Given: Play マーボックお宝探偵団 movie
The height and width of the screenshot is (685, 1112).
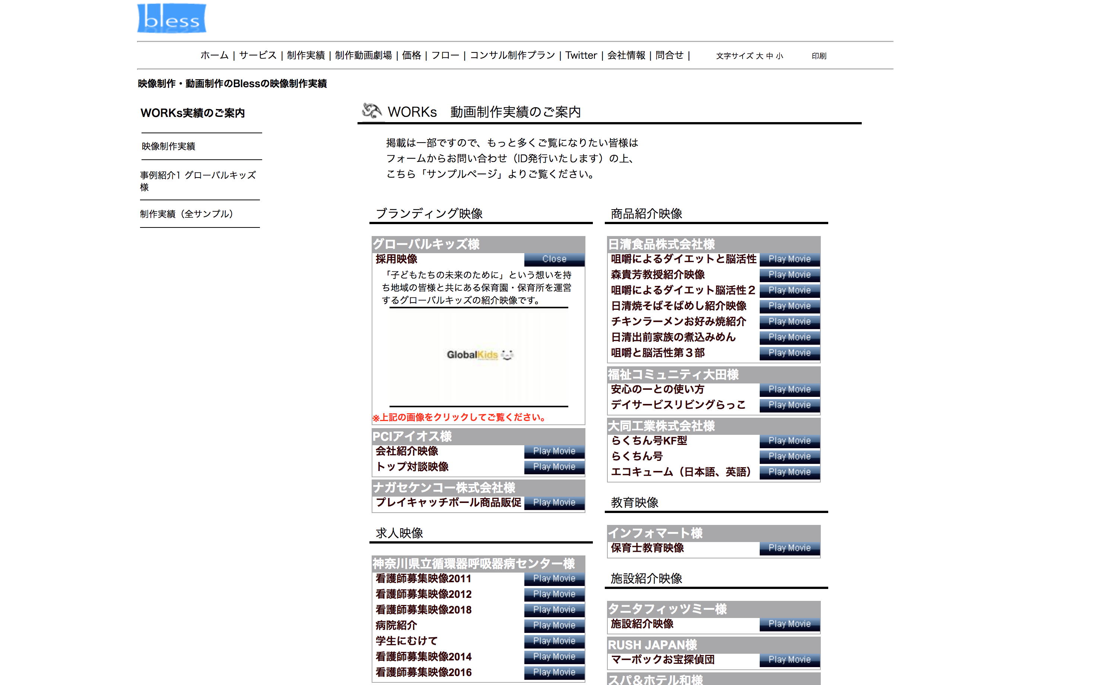Looking at the screenshot, I should (789, 660).
